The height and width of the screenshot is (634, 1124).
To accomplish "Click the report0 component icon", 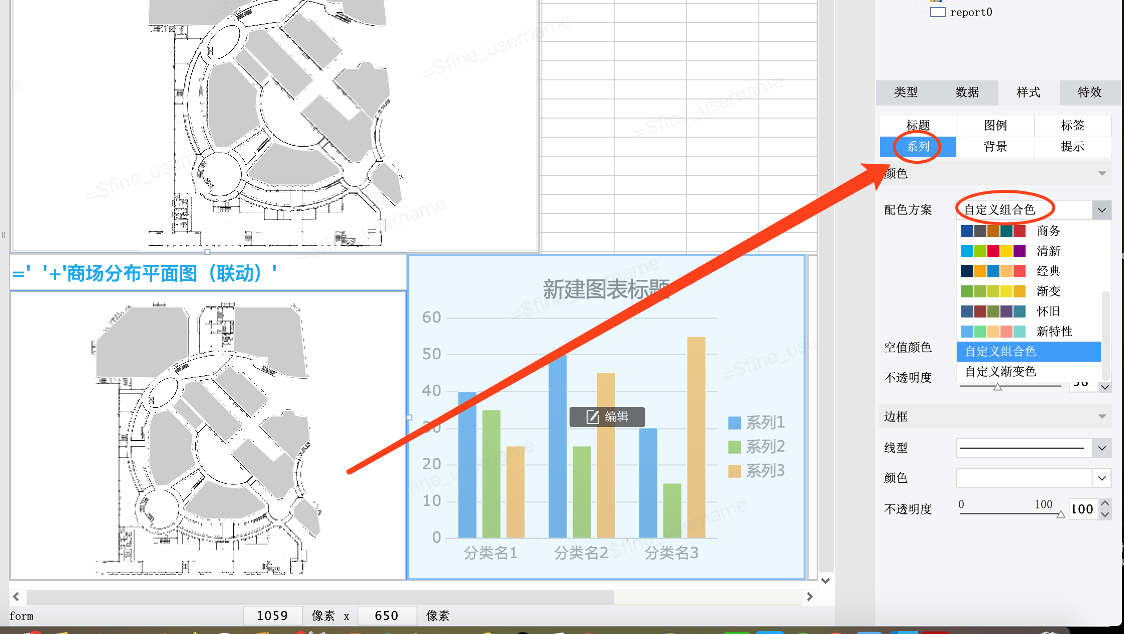I will coord(938,12).
